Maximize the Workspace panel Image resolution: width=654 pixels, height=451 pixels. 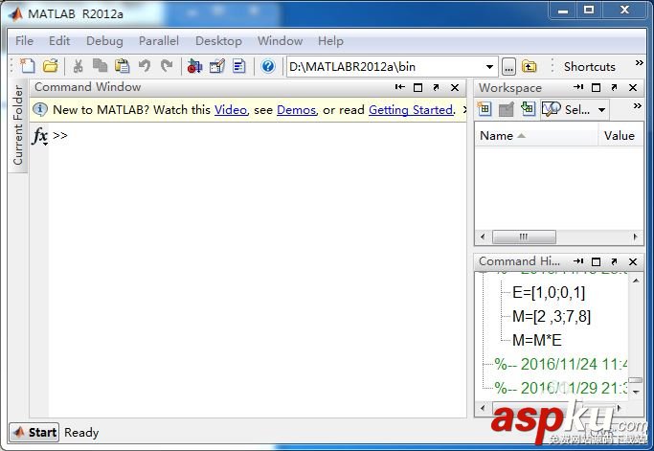click(x=596, y=87)
